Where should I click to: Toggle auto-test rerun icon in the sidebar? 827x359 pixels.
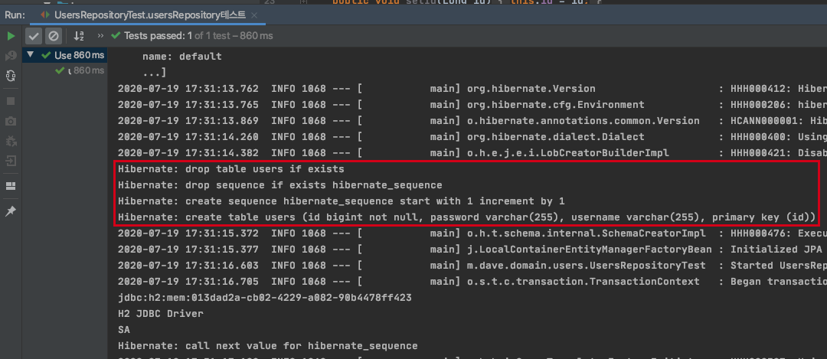11,75
